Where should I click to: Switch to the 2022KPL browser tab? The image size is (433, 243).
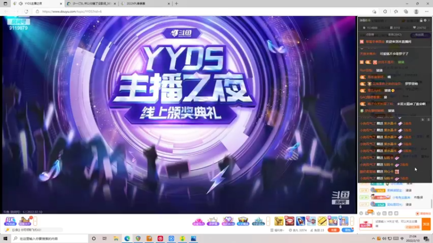coord(145,4)
